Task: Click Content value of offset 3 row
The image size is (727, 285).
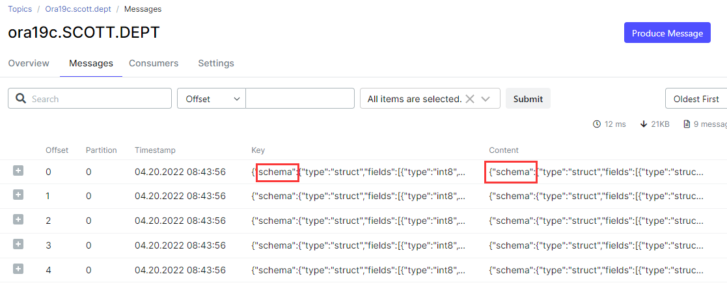Action: coord(596,245)
